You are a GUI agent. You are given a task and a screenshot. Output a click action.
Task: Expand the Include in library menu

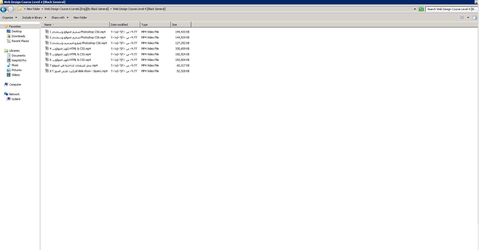coord(34,18)
